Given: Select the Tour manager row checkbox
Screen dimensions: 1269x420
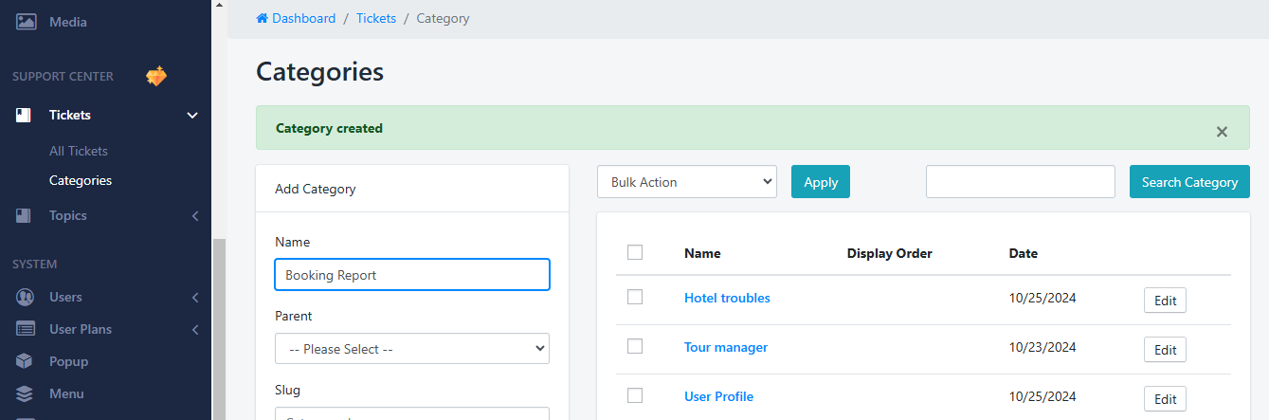Looking at the screenshot, I should (x=635, y=347).
